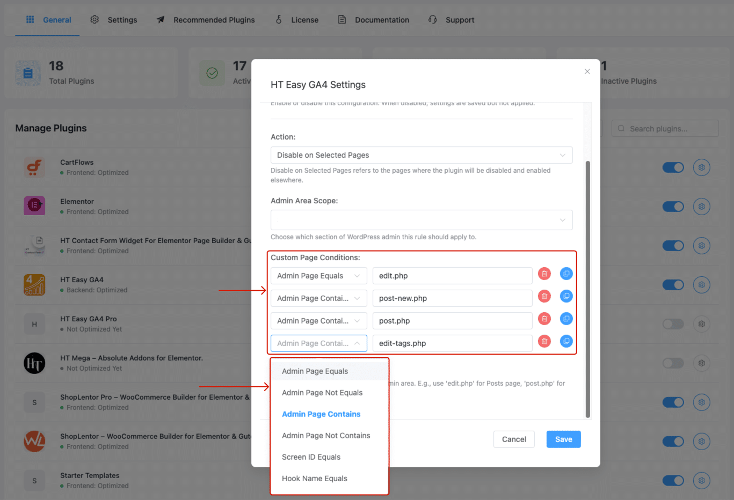Select Screen ID Equals from the condition list
This screenshot has width=734, height=500.
pos(311,457)
